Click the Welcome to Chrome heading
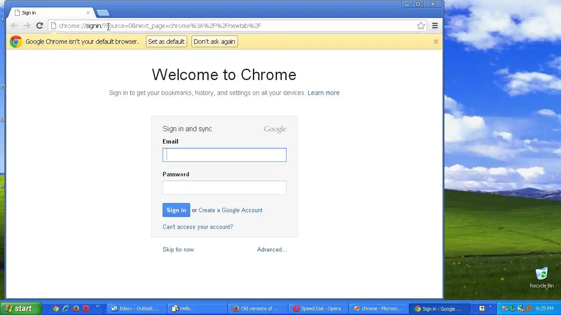Viewport: 561px width, 315px height. [224, 75]
